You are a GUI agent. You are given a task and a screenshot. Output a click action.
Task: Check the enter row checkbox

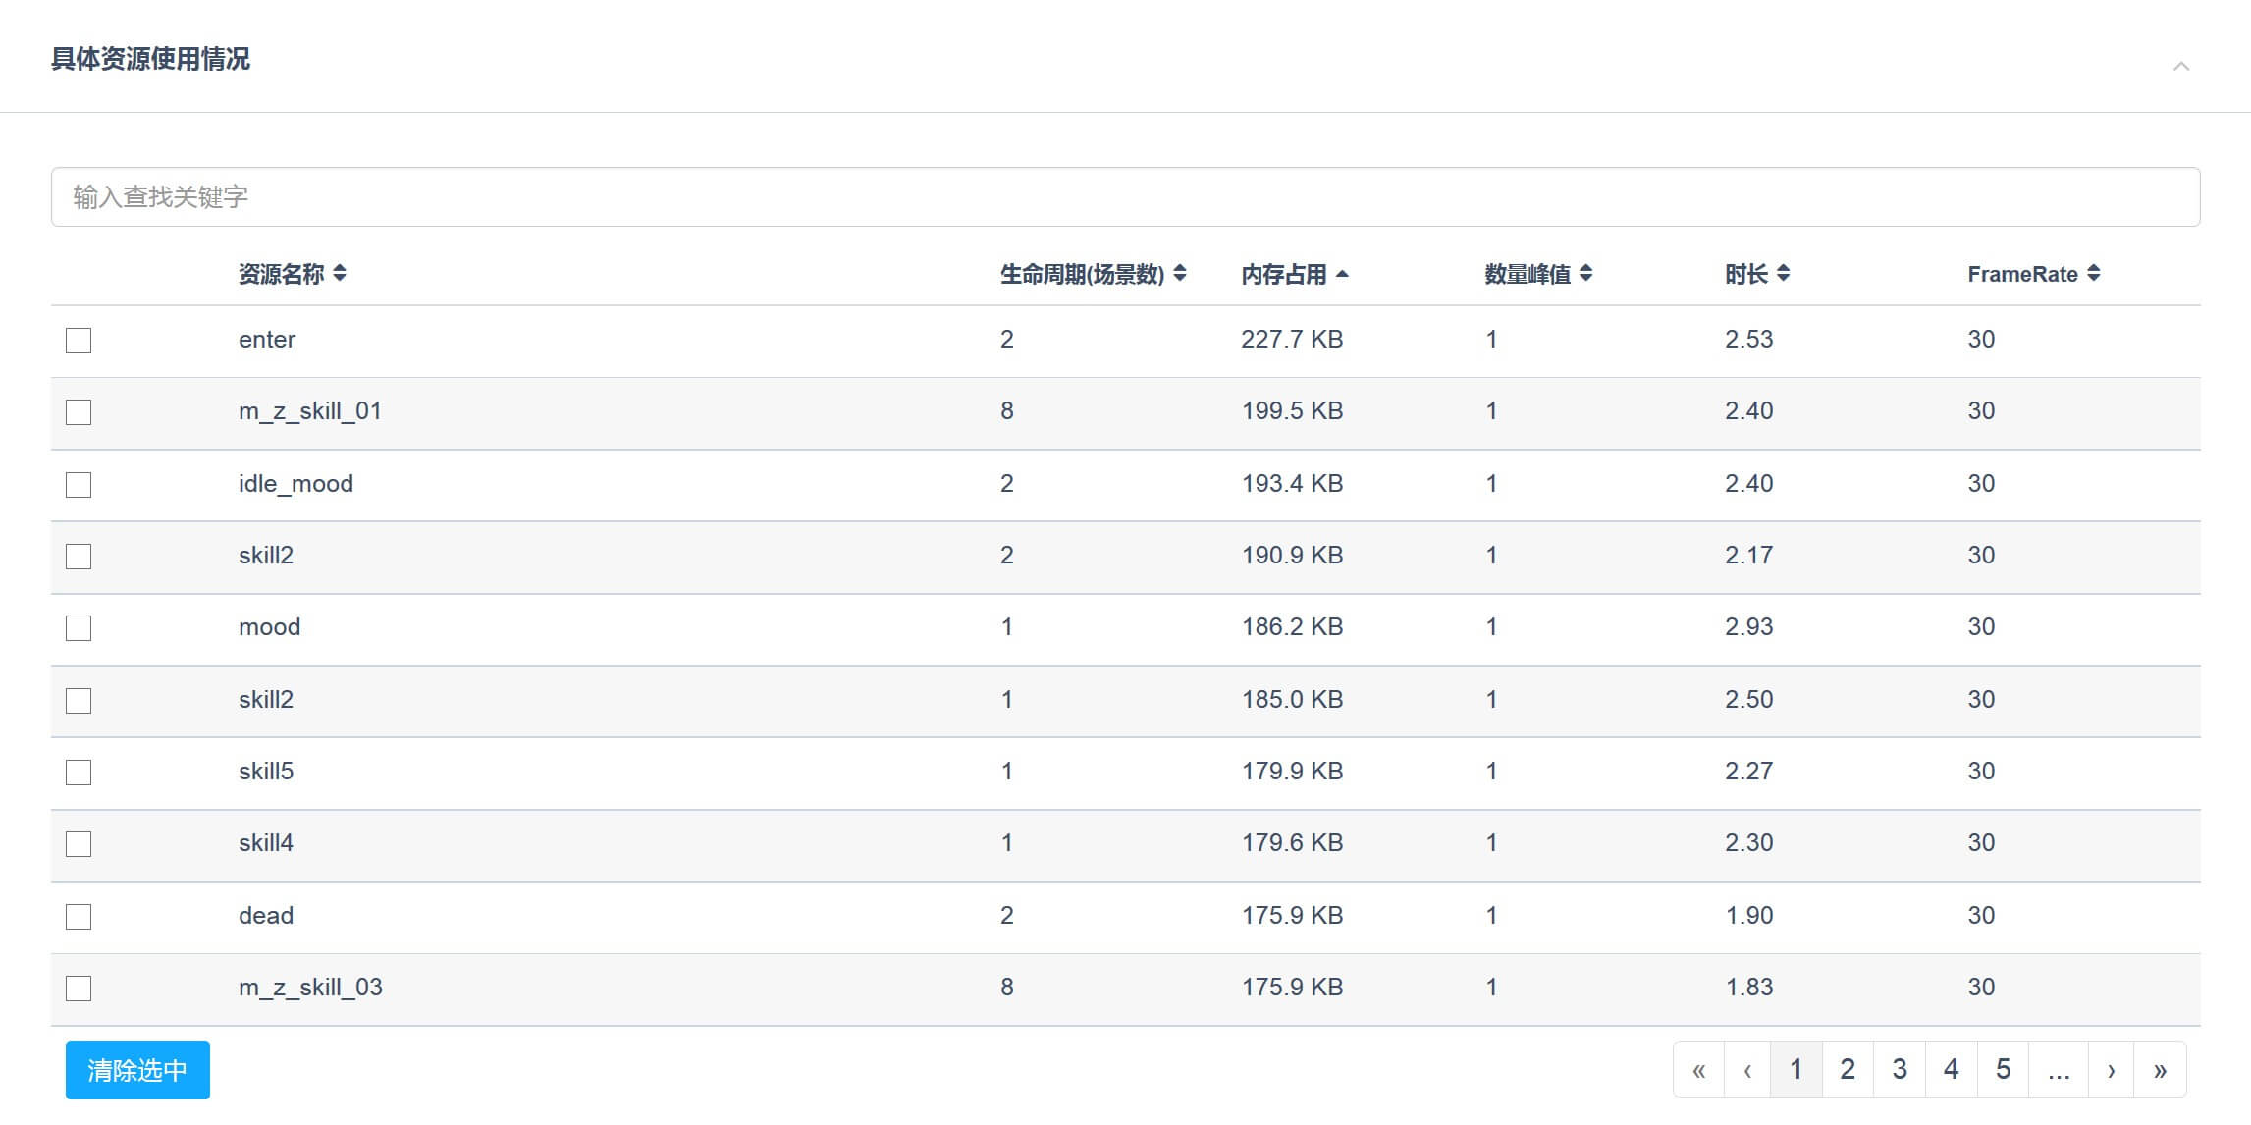79,341
